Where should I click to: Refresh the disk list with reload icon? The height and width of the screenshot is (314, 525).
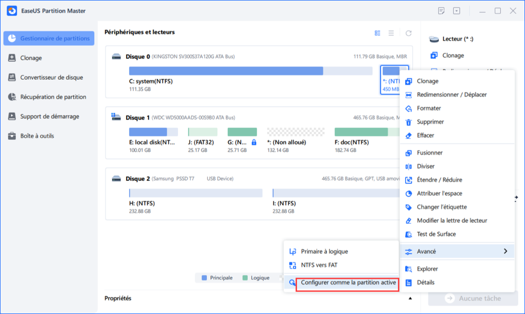408,33
